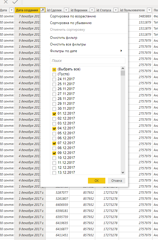Click the confirm checkmark icon in formula bar

point(15,2)
